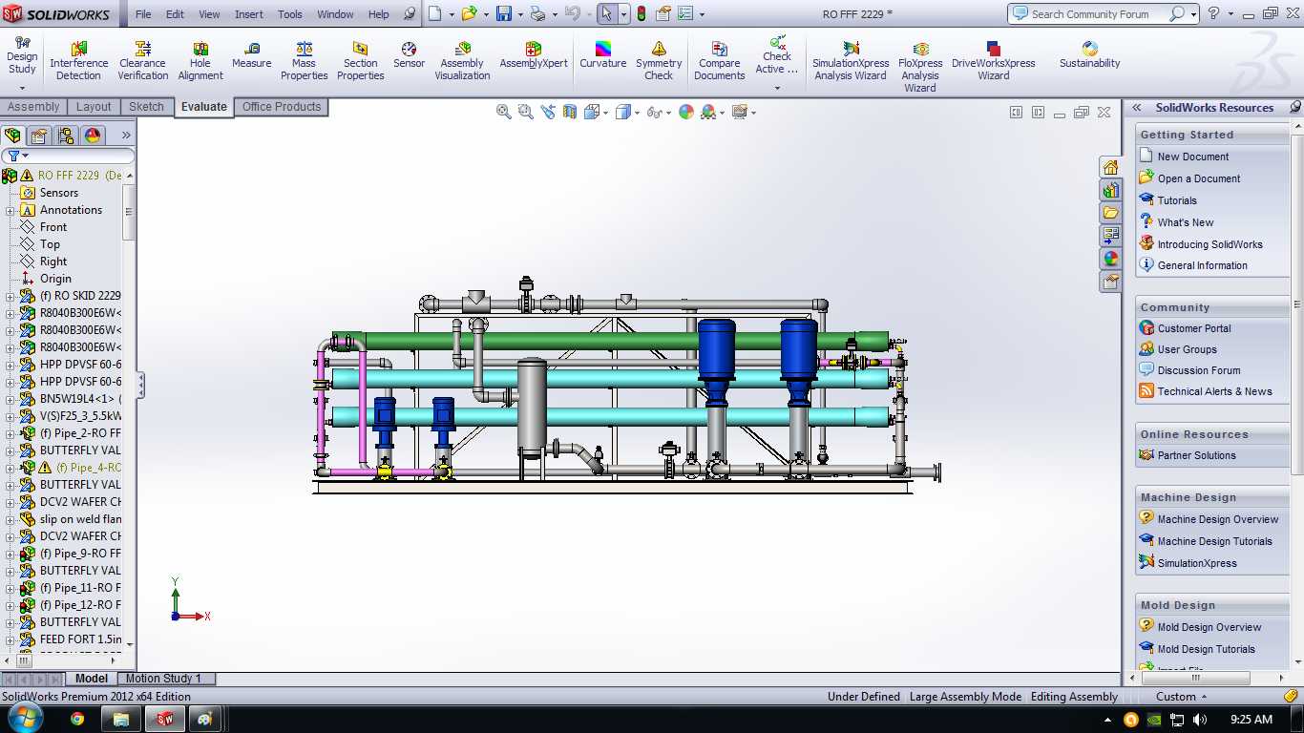
Task: Select the Origin item in the tree
Action: [x=55, y=279]
